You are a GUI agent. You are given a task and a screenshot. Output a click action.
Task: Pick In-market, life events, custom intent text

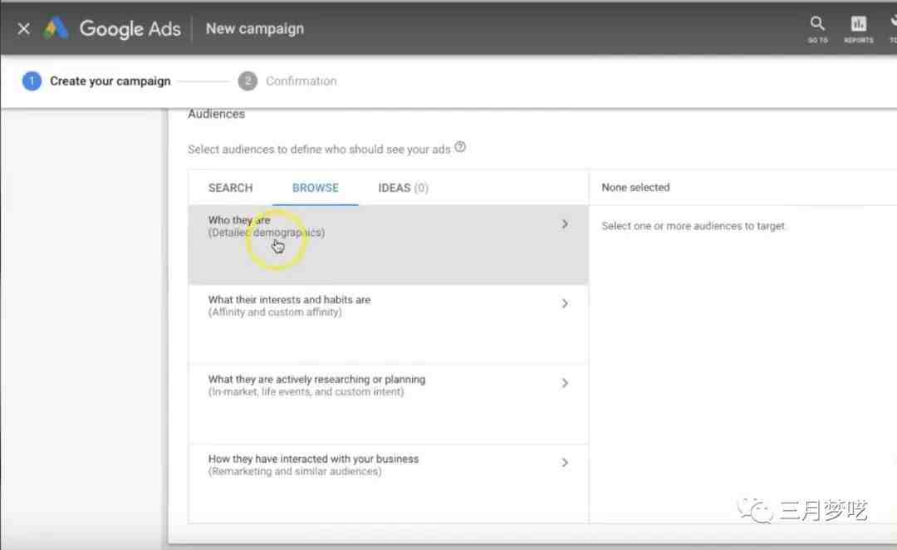coord(306,392)
